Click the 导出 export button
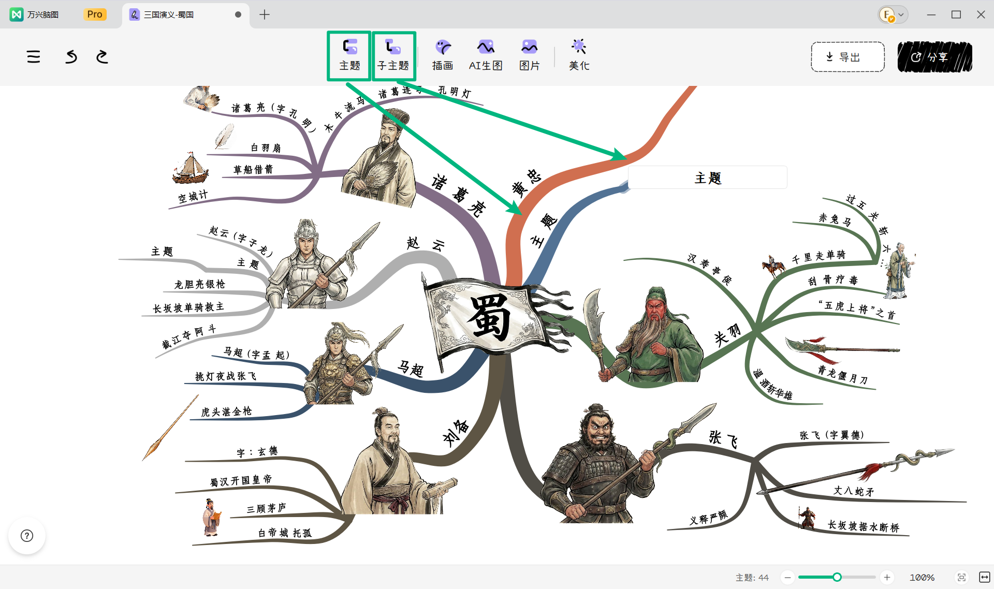The height and width of the screenshot is (589, 994). tap(847, 57)
